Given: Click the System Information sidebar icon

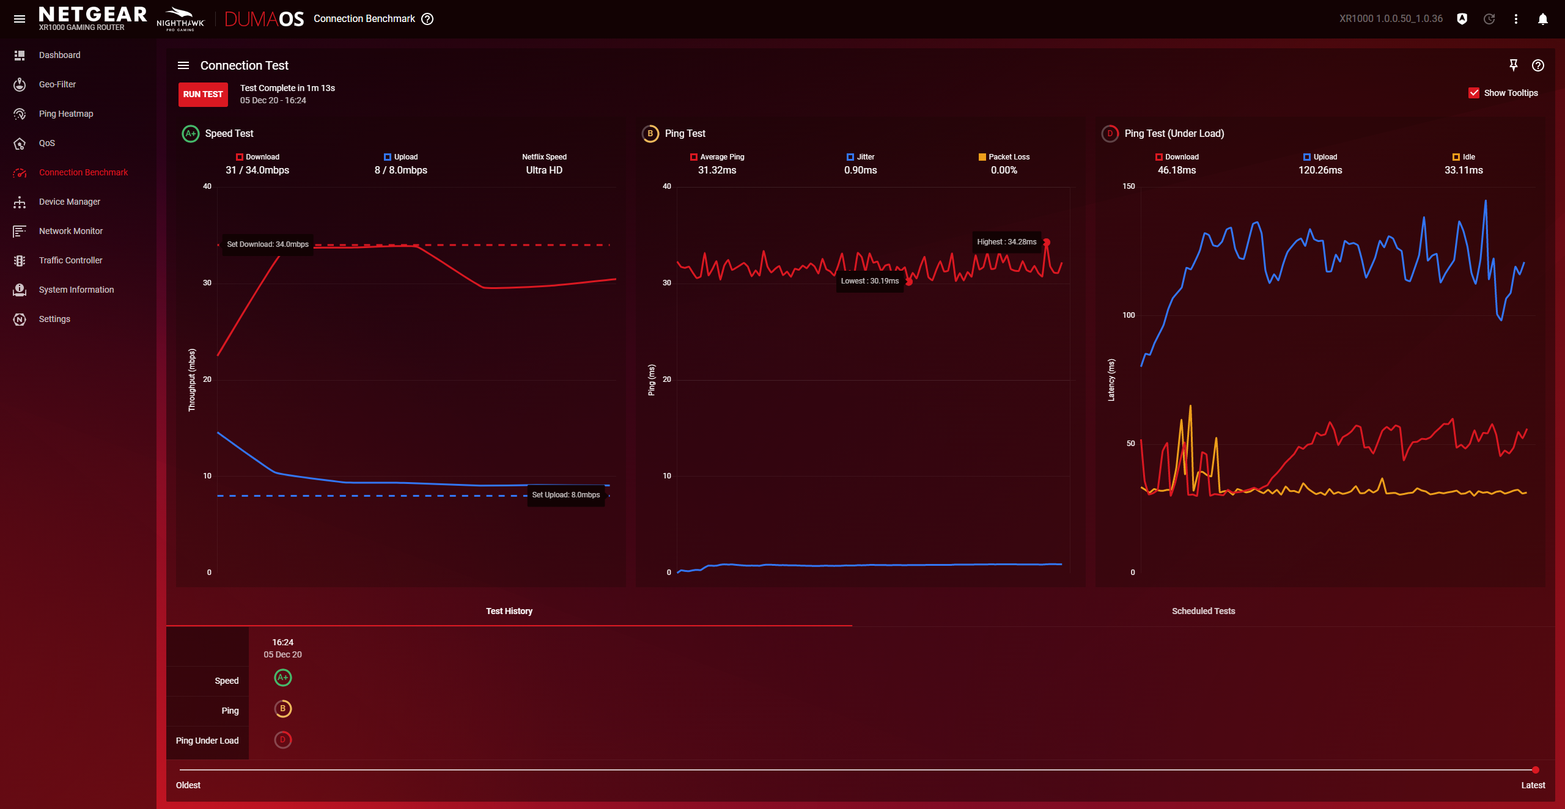Looking at the screenshot, I should [20, 290].
